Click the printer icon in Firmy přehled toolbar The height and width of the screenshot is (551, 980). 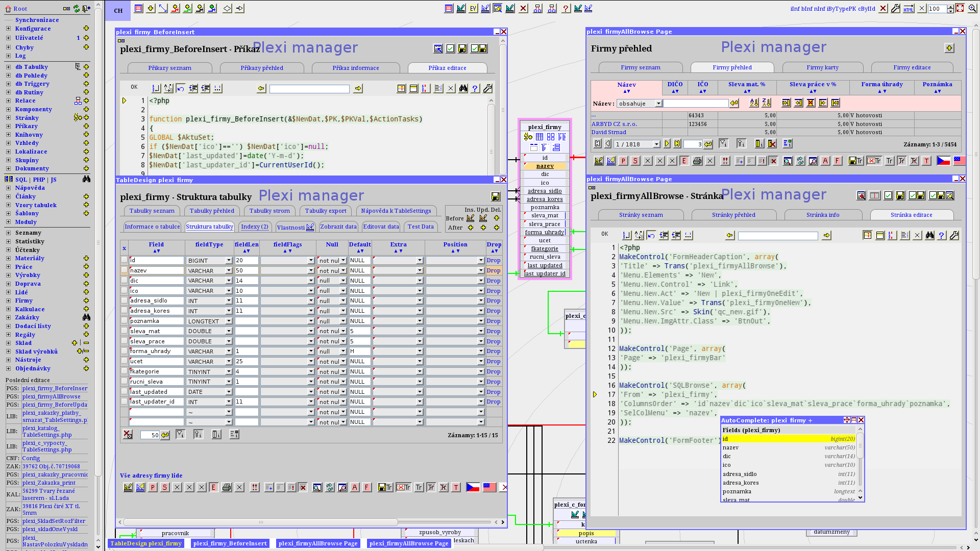697,161
